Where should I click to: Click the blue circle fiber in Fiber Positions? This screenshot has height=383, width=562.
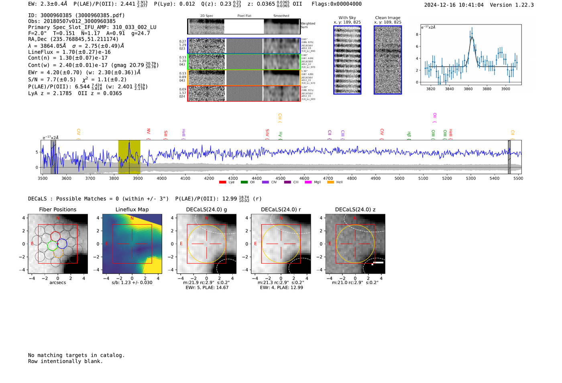[62, 243]
